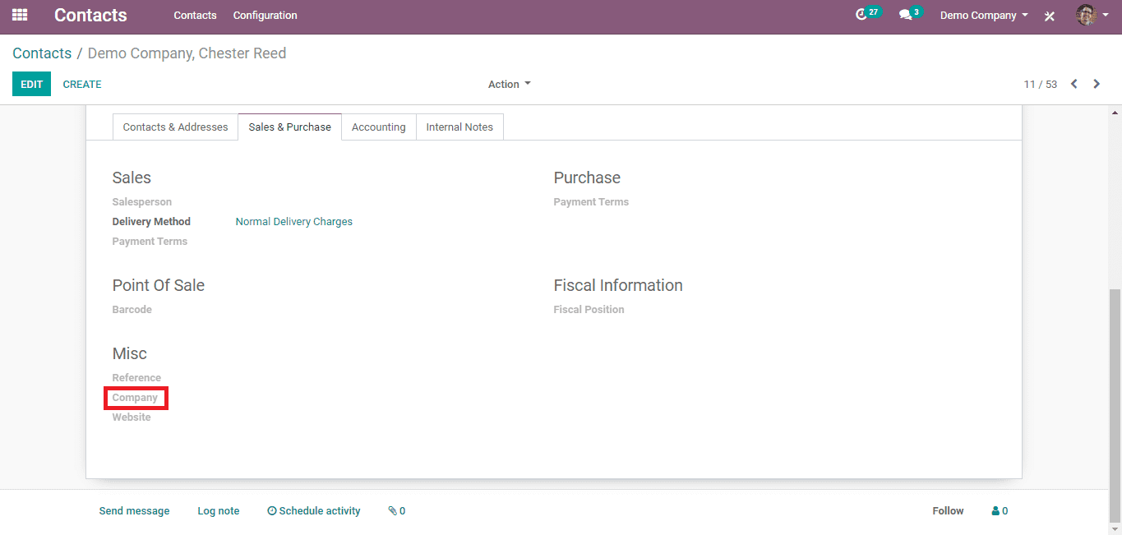Open the Configuration menu
This screenshot has width=1122, height=535.
click(x=265, y=16)
